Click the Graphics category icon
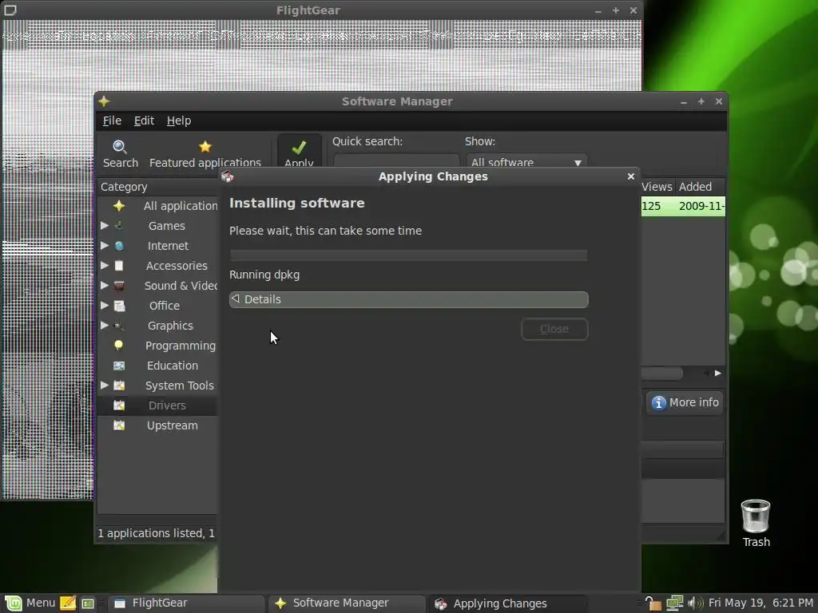The width and height of the screenshot is (818, 613). pyautogui.click(x=119, y=326)
